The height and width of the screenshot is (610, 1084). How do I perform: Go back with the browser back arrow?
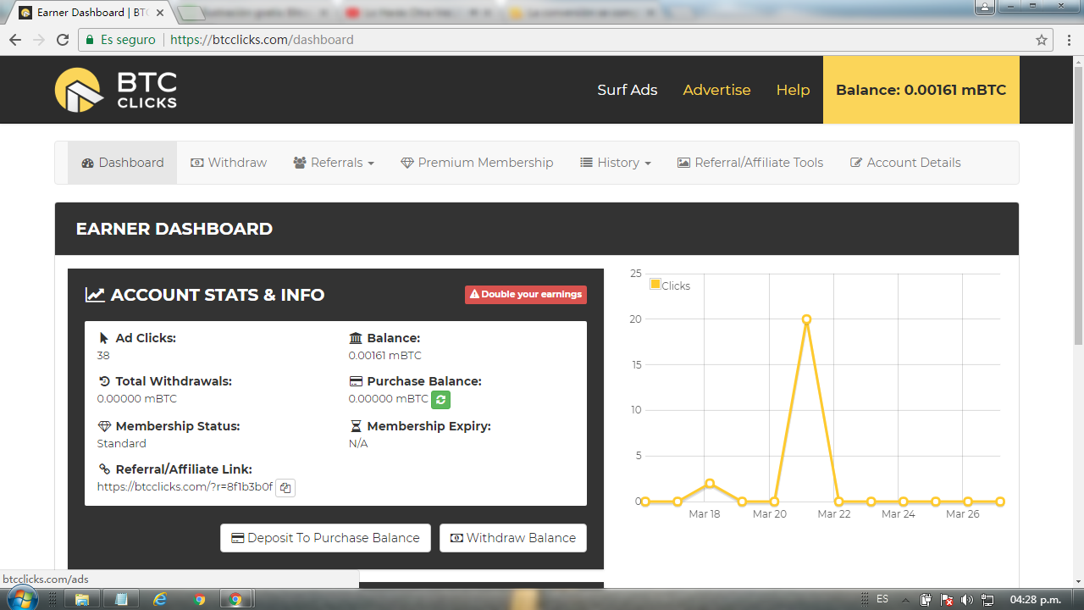click(15, 40)
